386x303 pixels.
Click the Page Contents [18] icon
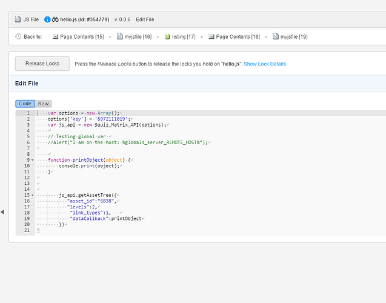point(211,37)
